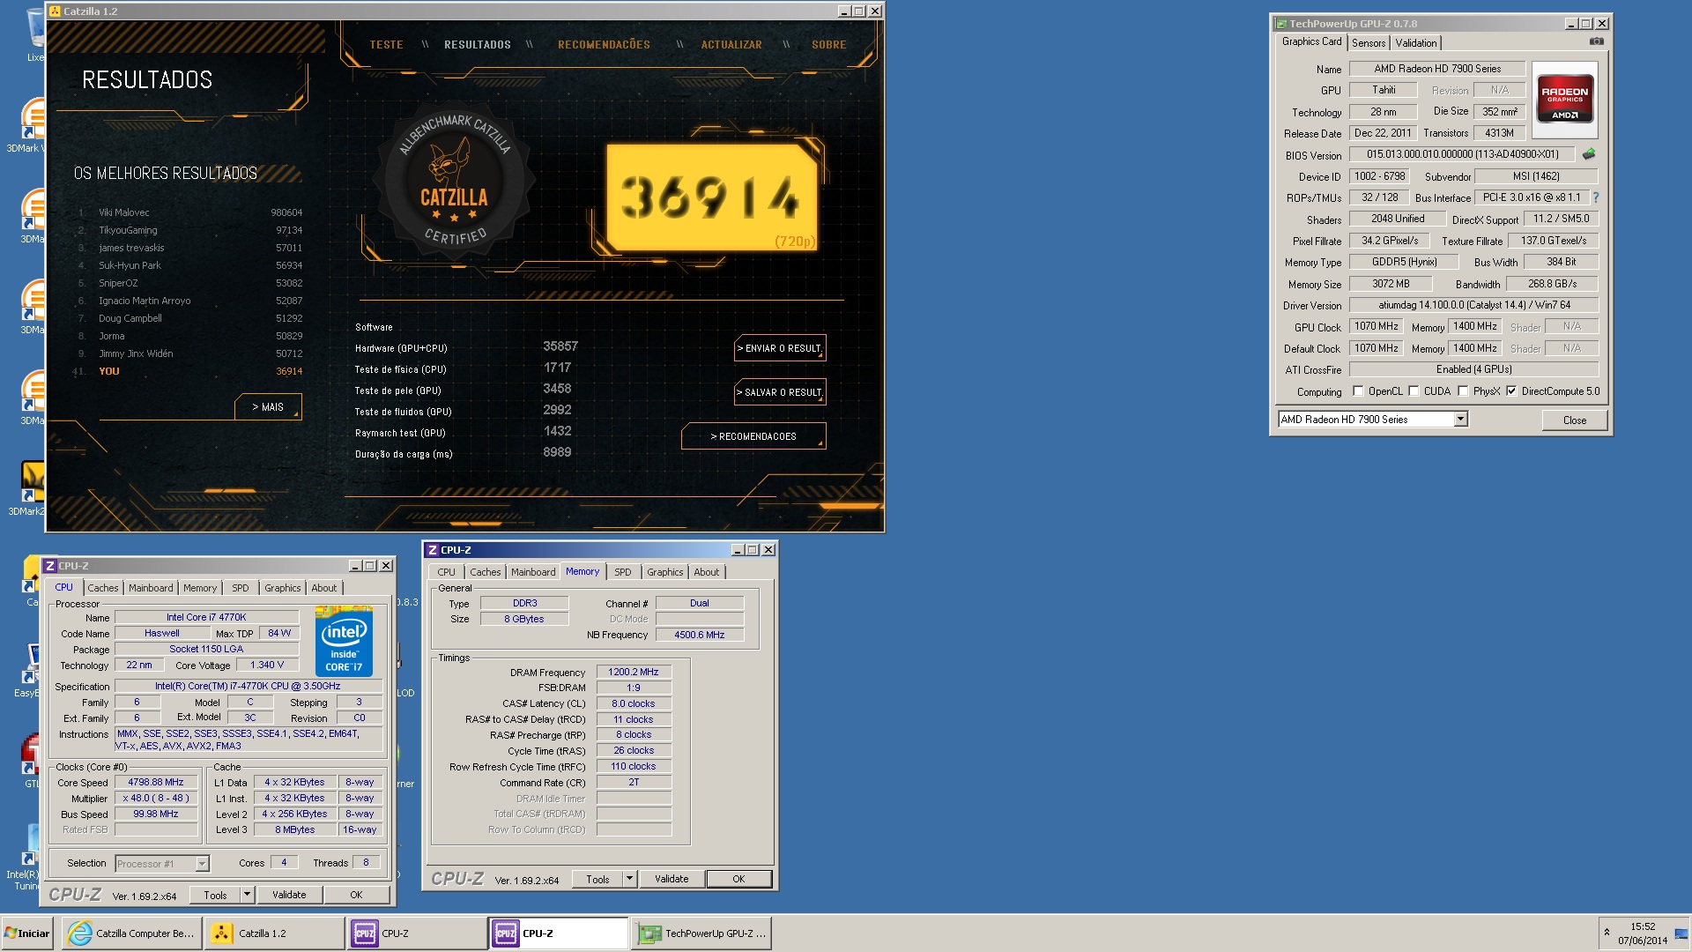Click the BIOS save chip icon in GPU-Z
This screenshot has width=1692, height=952.
[x=1588, y=154]
